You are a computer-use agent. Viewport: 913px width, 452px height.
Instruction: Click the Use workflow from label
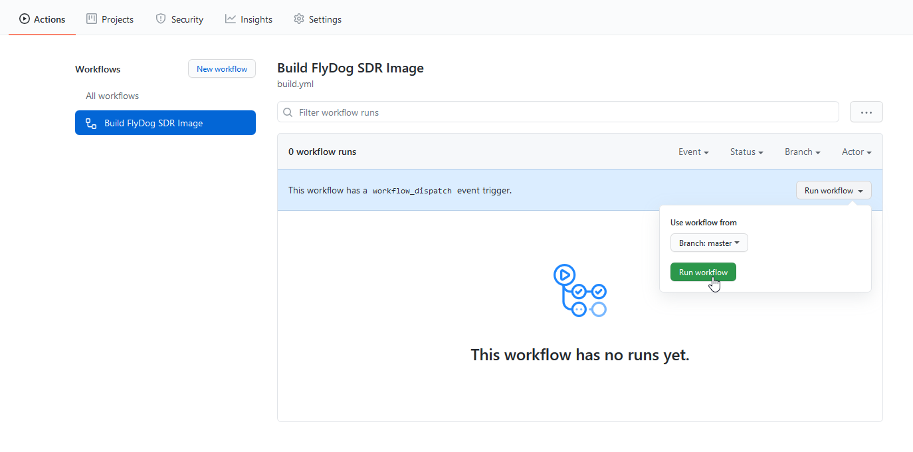[x=704, y=223]
